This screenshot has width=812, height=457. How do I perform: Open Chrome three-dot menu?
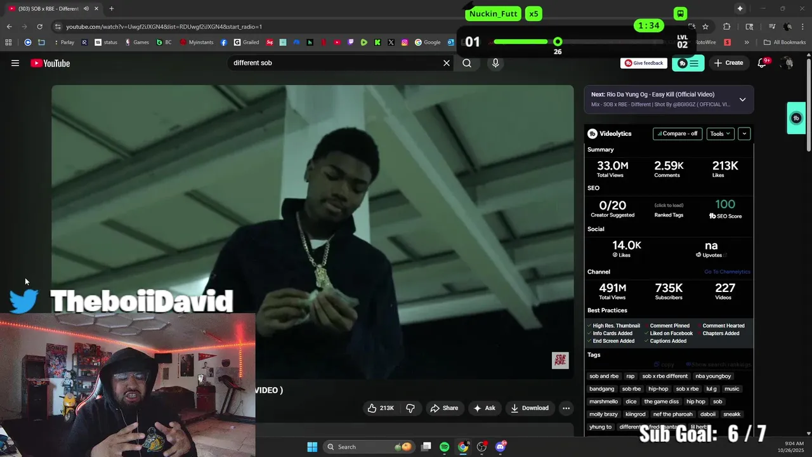[x=802, y=27]
